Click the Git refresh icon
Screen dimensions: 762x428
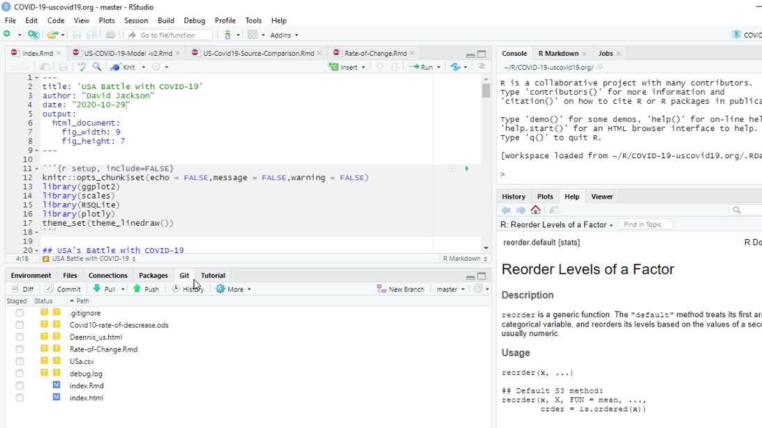[478, 289]
